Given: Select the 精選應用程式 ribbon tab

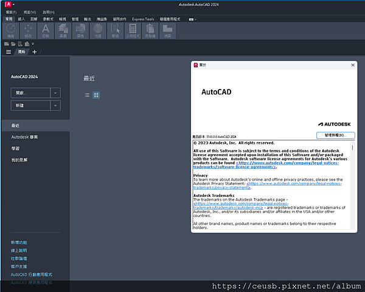Looking at the screenshot, I should click(170, 19).
